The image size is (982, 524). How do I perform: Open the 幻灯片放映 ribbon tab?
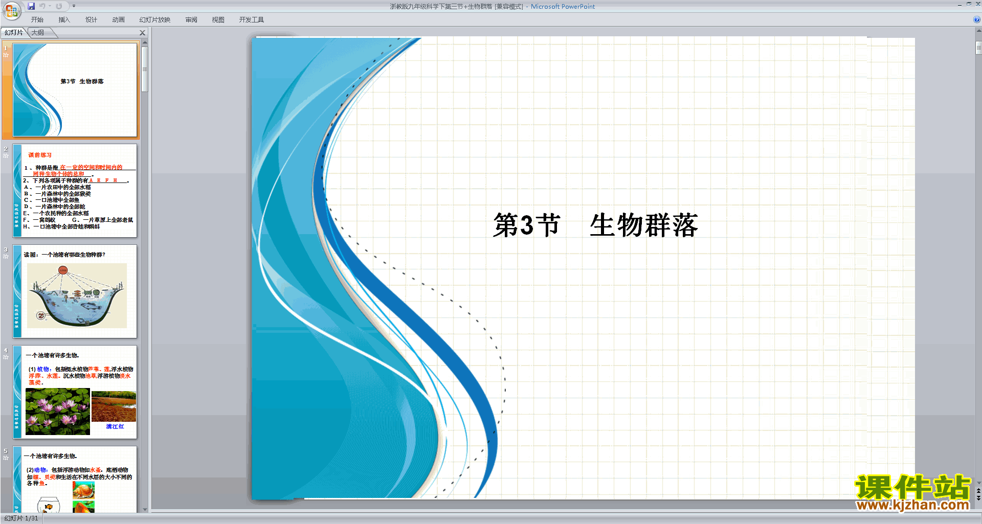[x=155, y=20]
